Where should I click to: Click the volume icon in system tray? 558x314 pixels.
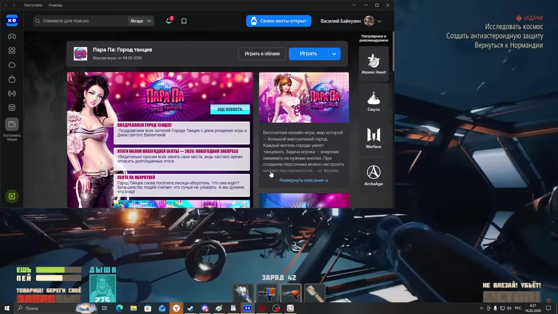[x=509, y=308]
